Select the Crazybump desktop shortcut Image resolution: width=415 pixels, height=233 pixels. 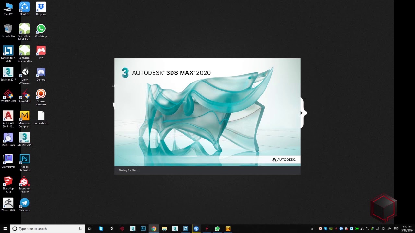point(8,161)
